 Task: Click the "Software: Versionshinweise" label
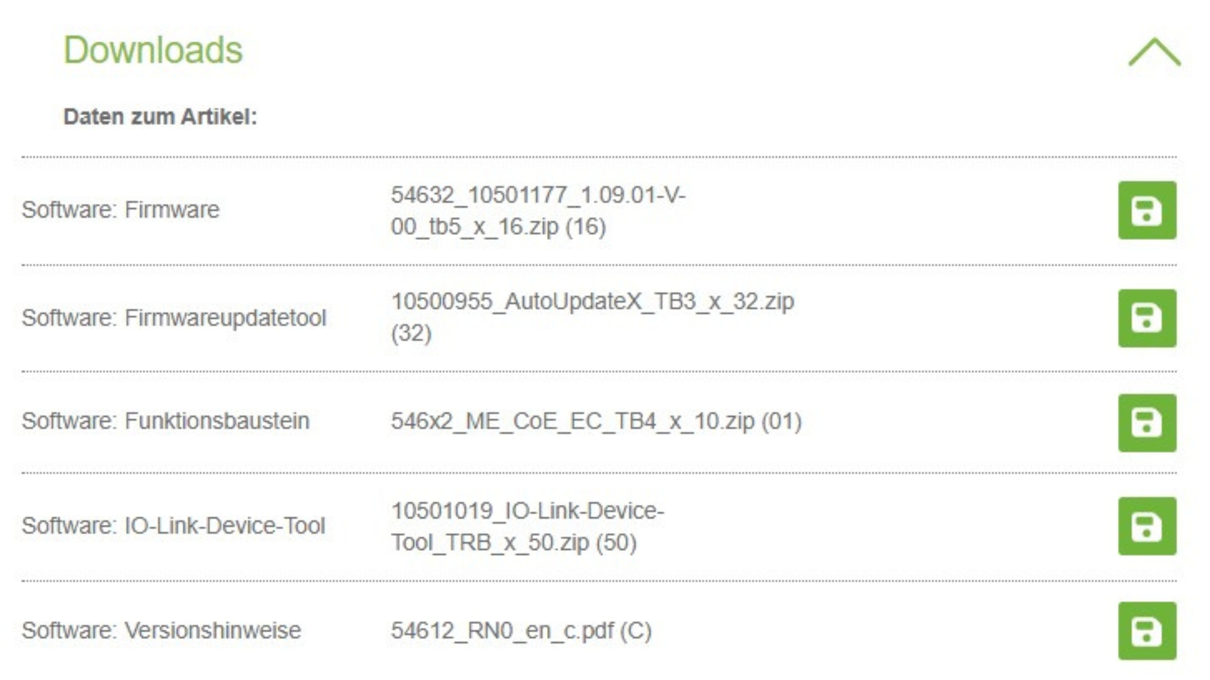pyautogui.click(x=161, y=630)
